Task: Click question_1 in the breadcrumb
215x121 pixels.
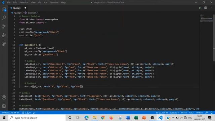Action: pos(33,13)
